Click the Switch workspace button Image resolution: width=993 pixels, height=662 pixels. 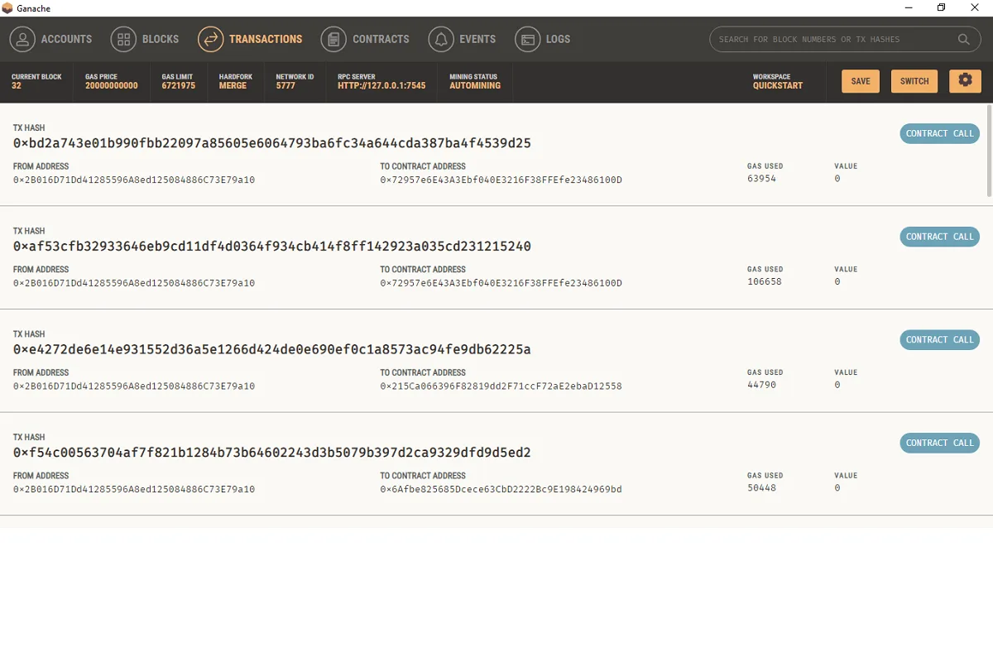coord(914,81)
